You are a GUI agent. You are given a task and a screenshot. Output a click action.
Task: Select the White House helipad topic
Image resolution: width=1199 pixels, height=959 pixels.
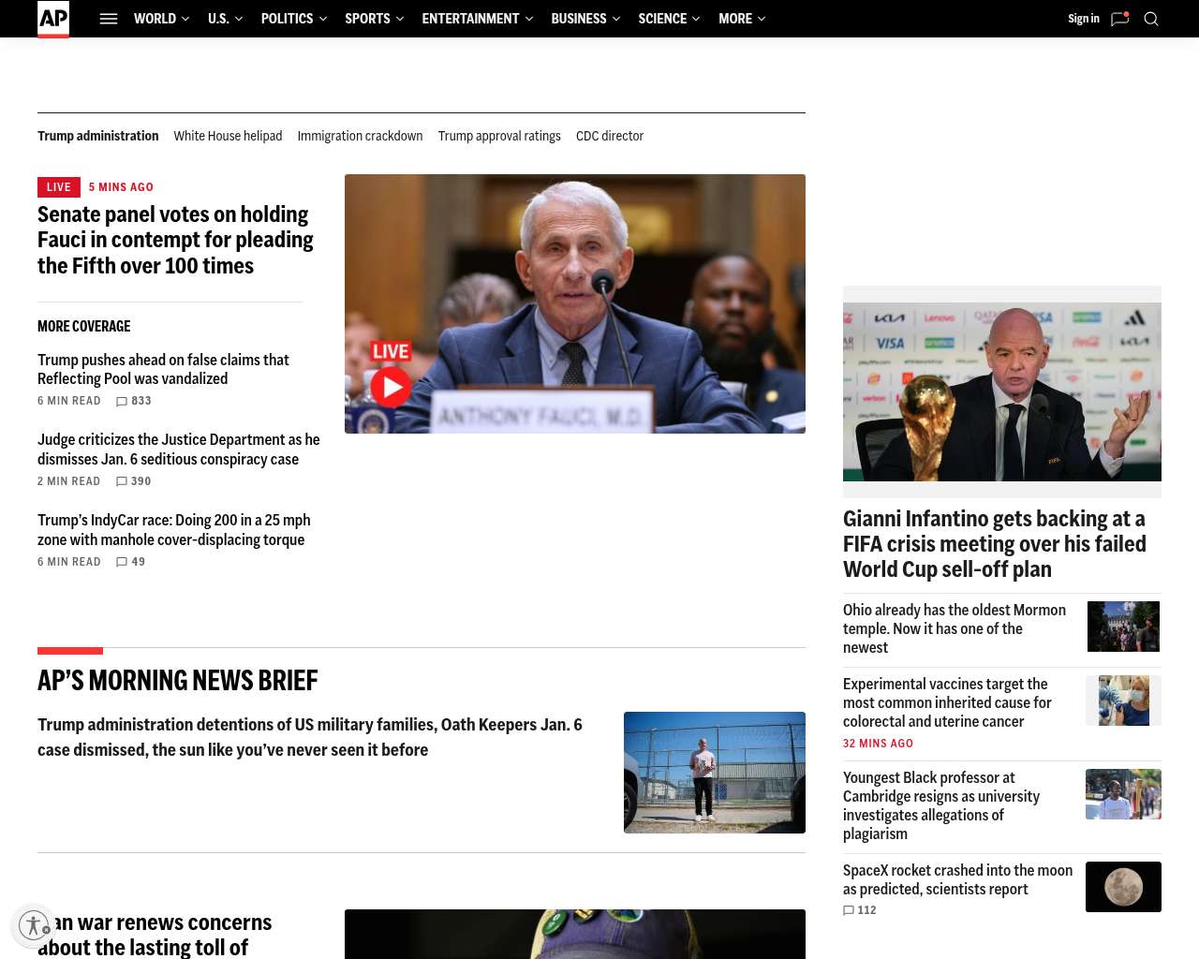pos(228,136)
